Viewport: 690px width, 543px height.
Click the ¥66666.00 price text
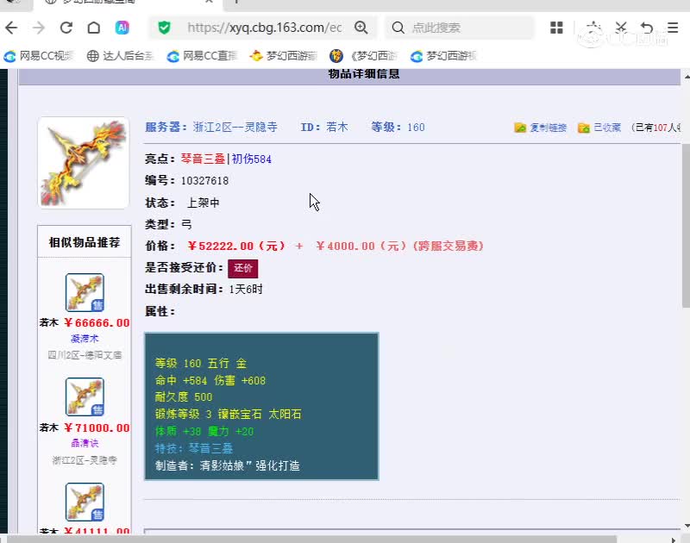[97, 322]
